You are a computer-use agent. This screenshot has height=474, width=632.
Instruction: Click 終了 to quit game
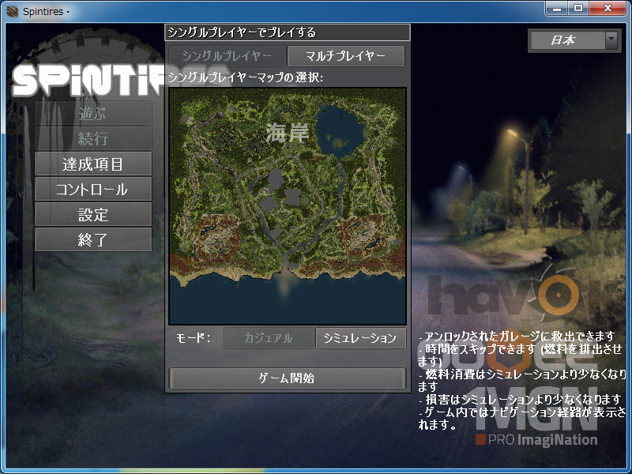(93, 240)
